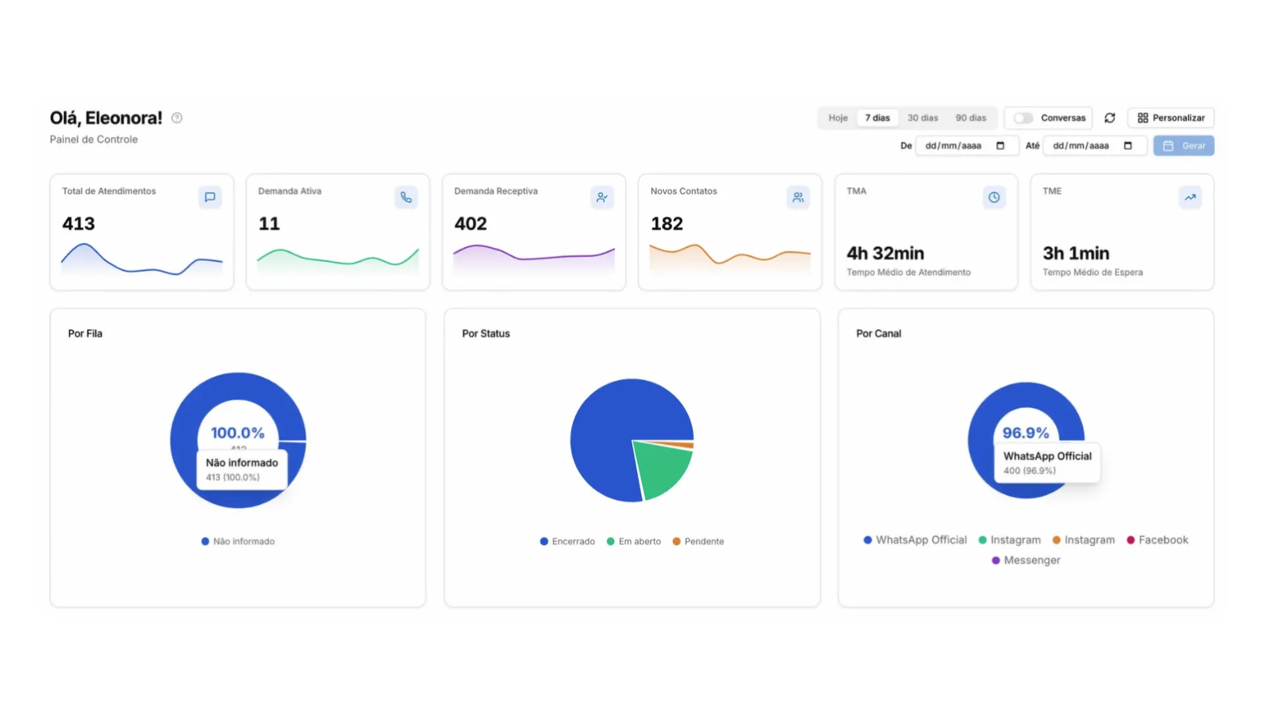
Task: Click the refresh icon next to Conversas
Action: [x=1110, y=118]
